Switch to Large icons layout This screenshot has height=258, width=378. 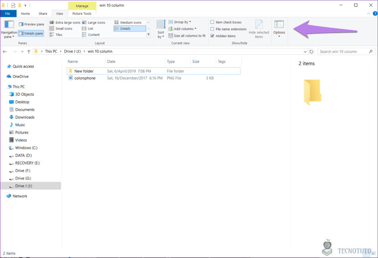[x=94, y=22]
